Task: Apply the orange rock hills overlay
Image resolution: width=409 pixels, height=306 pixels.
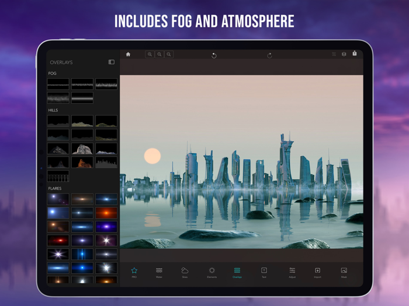Action: (x=82, y=163)
